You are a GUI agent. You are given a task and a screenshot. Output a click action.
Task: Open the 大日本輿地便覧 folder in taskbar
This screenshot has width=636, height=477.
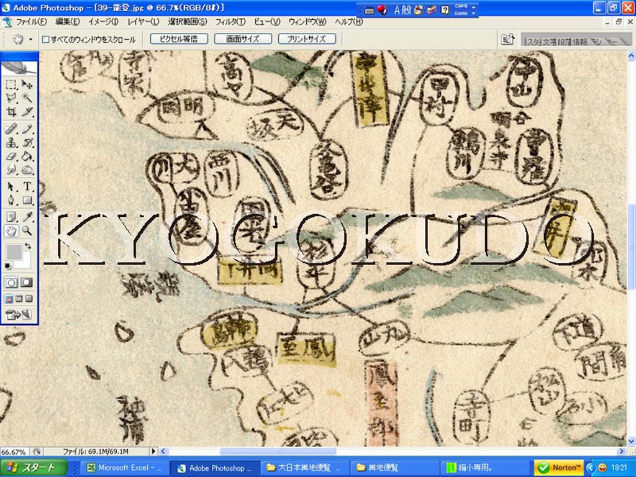tap(304, 468)
